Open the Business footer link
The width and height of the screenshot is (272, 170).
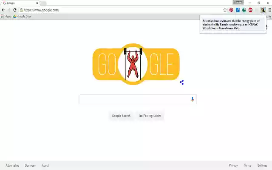pyautogui.click(x=30, y=165)
